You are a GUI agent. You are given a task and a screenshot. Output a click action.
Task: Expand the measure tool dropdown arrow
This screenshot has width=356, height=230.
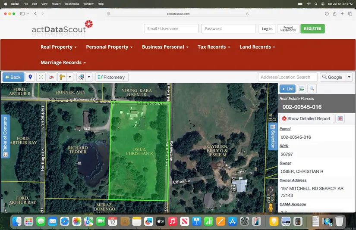pos(70,77)
